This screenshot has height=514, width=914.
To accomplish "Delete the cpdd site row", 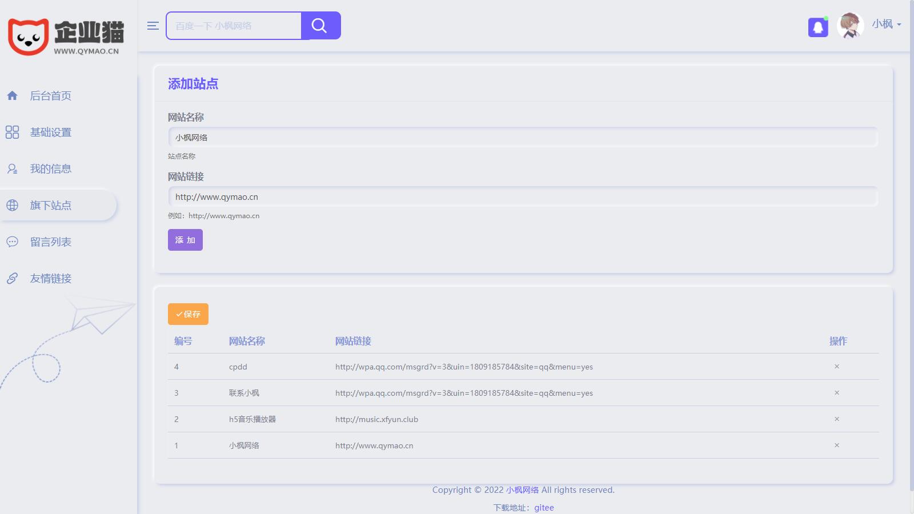I will click(837, 367).
